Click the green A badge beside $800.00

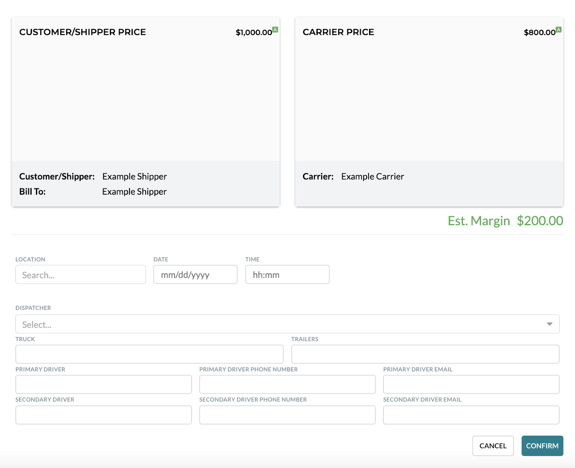[558, 29]
